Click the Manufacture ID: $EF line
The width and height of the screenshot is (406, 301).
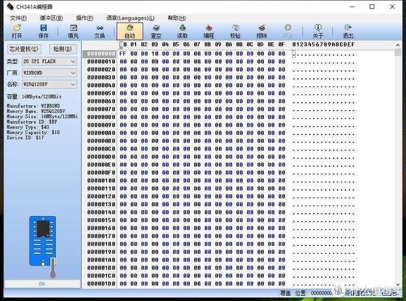tap(32, 122)
